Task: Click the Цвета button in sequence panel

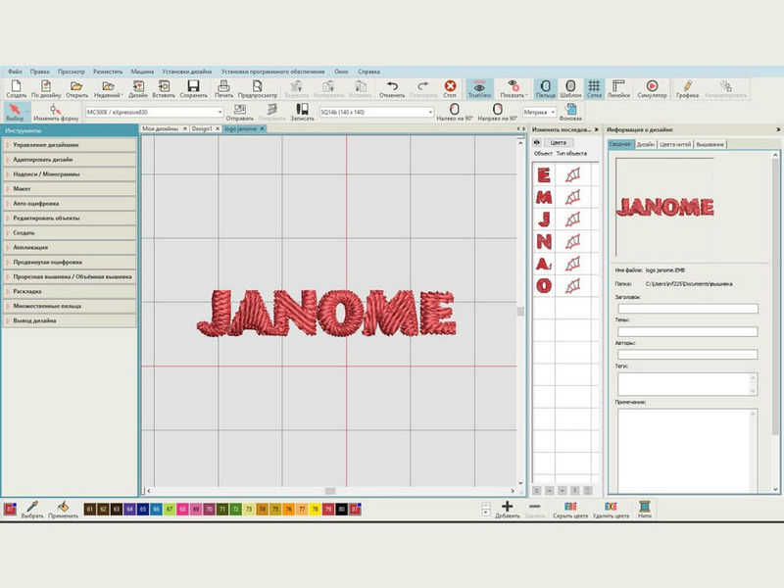Action: coord(558,142)
